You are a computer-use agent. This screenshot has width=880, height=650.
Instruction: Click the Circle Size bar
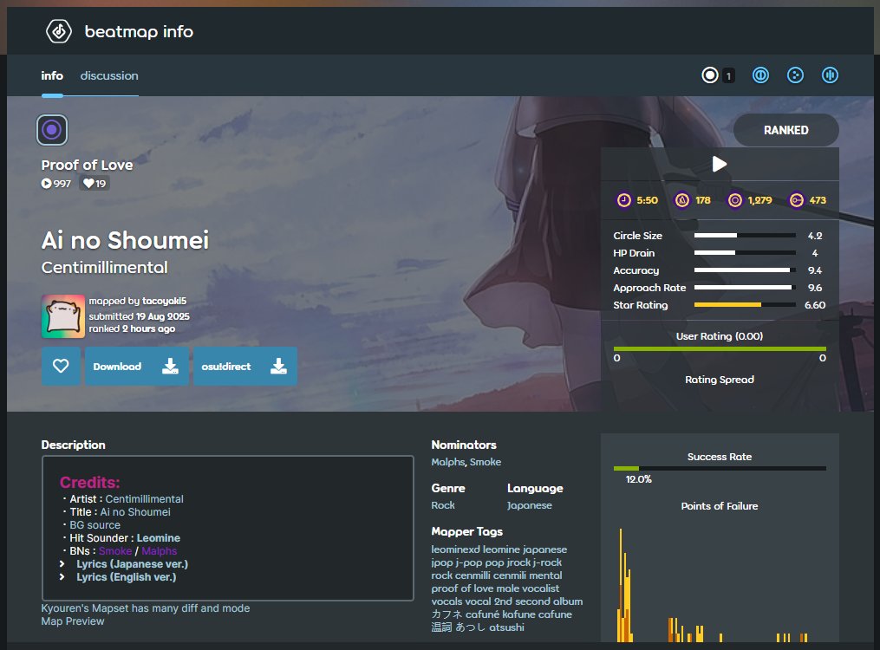[745, 236]
